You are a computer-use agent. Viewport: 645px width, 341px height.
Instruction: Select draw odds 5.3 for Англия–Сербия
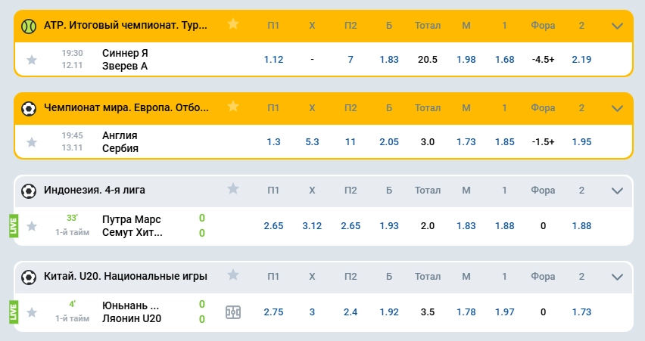312,142
